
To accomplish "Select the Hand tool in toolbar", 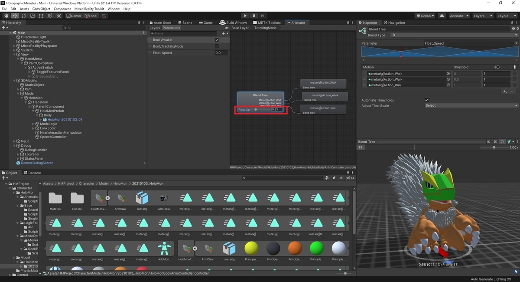I will [6, 16].
